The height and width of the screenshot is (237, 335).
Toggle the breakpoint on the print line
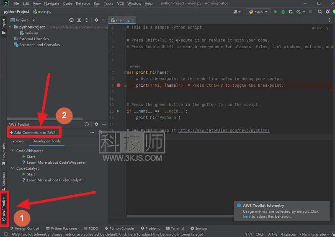pos(119,85)
